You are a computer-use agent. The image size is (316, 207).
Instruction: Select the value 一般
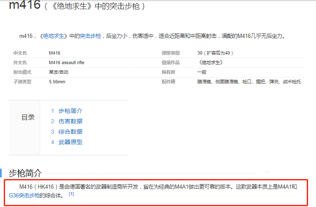[x=202, y=72]
